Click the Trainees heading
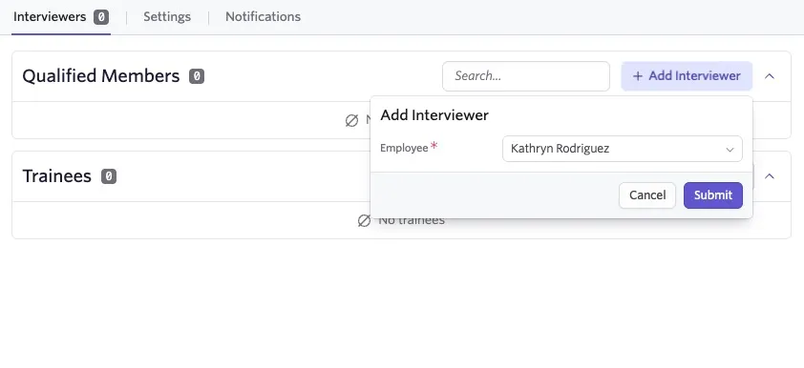The height and width of the screenshot is (368, 804). coord(57,176)
